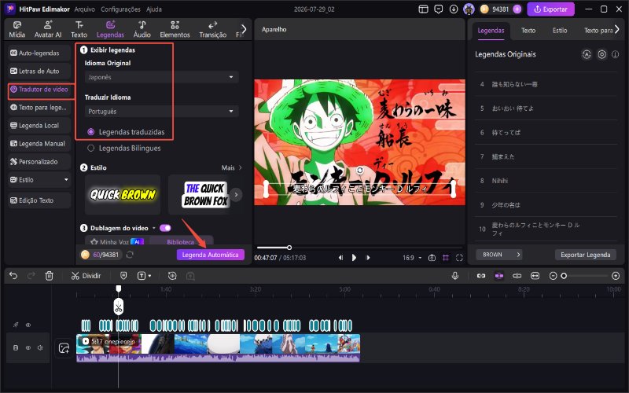The width and height of the screenshot is (629, 393).
Task: Open the Elementos panel icon
Action: (x=175, y=30)
